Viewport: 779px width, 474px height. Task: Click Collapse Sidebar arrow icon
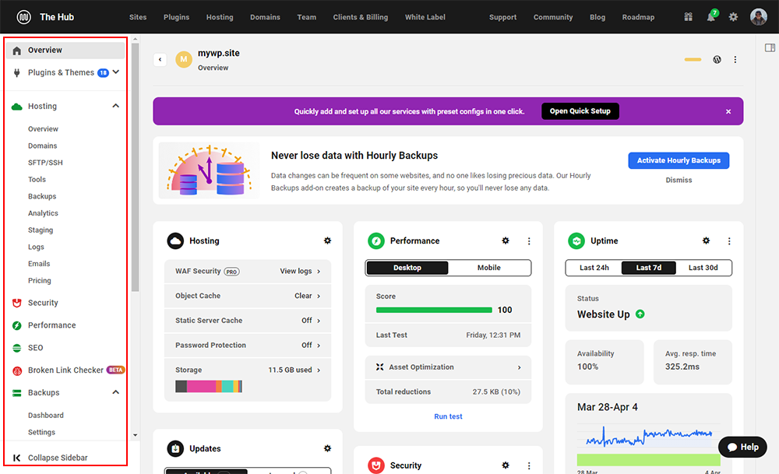click(16, 458)
